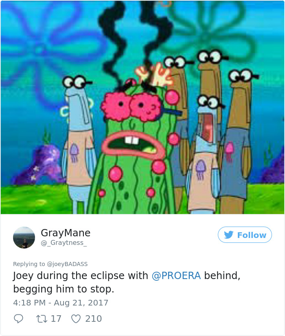Open the @PROERA mention link
This screenshot has width=285, height=336.
[x=176, y=275]
